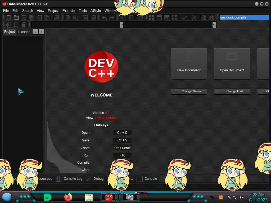Screen dimensions: 271x203
Task: Click the Profile bar-chart toolbar icon
Action: (x=204, y=17)
